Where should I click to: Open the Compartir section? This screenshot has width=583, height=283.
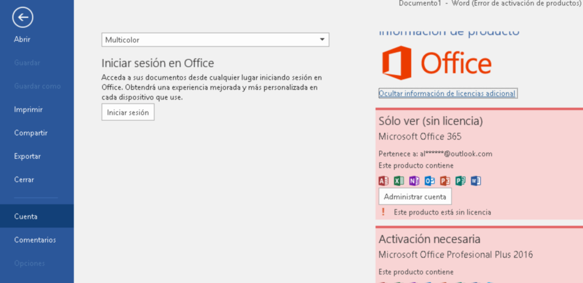31,133
